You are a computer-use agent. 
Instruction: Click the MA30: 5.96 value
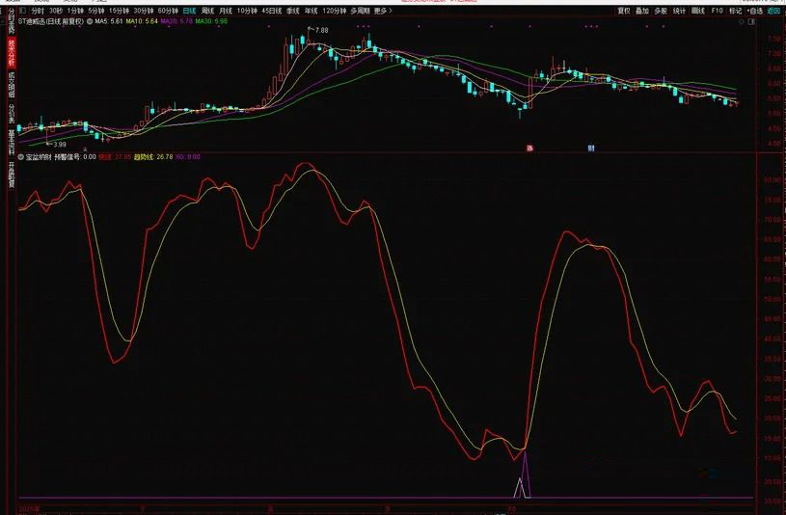coord(211,21)
